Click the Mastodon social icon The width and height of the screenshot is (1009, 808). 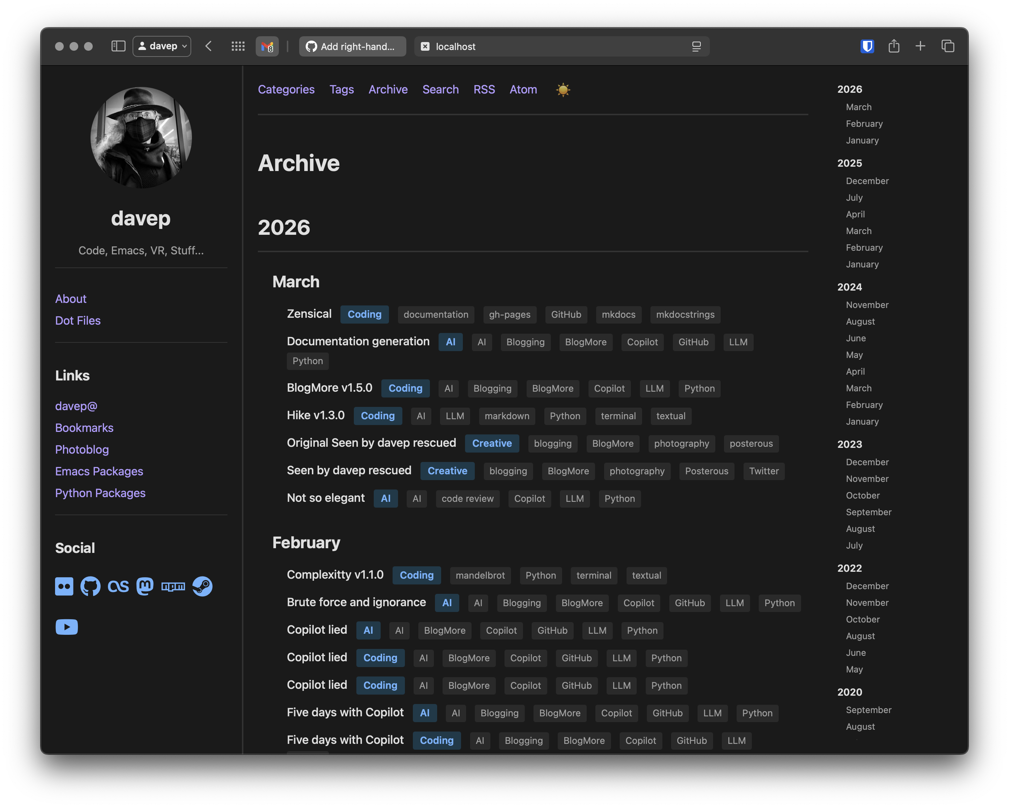[145, 586]
